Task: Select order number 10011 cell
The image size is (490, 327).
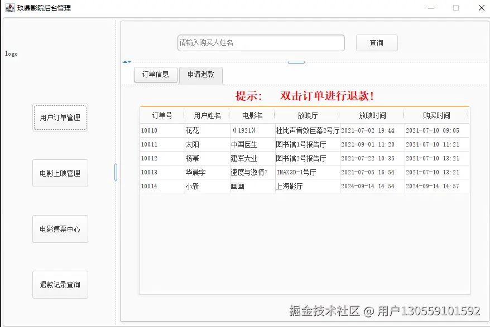Action: pos(162,144)
